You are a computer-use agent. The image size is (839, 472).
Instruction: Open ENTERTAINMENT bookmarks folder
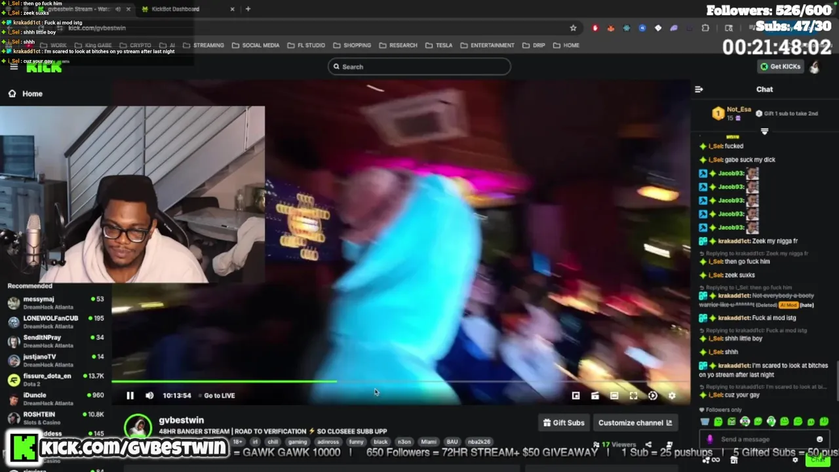[x=487, y=45]
